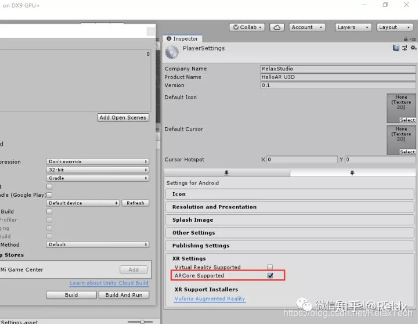Click Add Open Scenes button
Screen dimensions: 418x324
[123, 118]
